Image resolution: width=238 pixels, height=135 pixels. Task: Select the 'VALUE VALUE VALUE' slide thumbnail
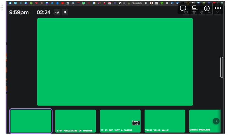(x=165, y=121)
